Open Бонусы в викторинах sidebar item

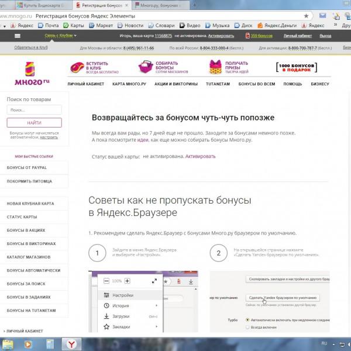pos(34,243)
